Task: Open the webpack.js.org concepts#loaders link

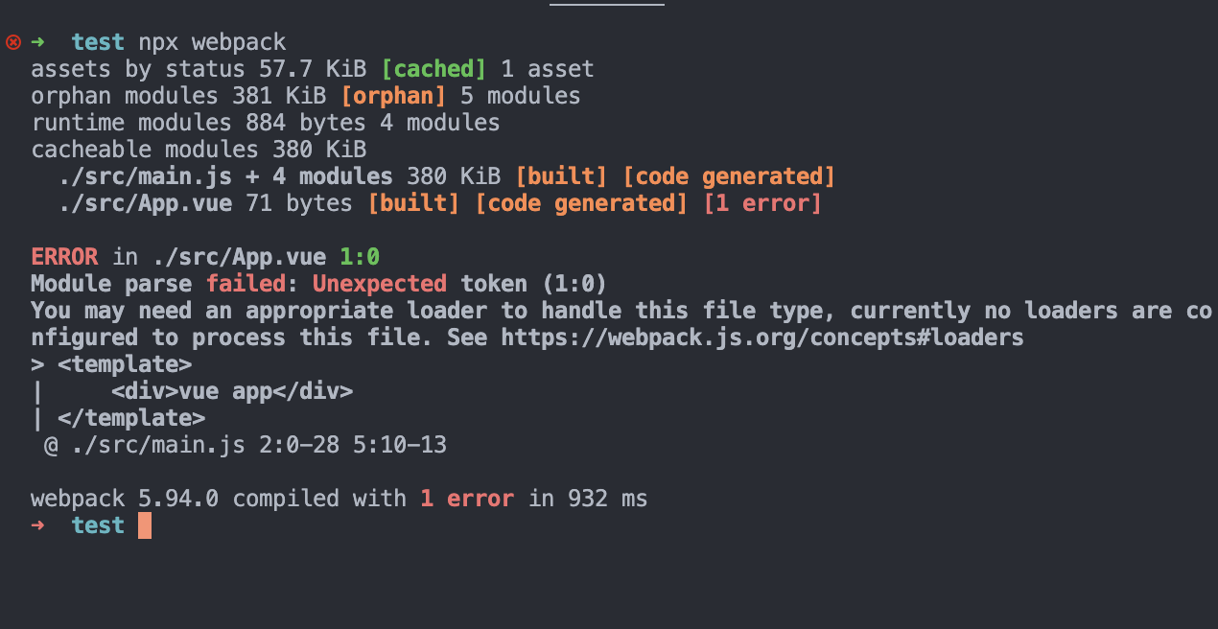Action: click(x=762, y=338)
